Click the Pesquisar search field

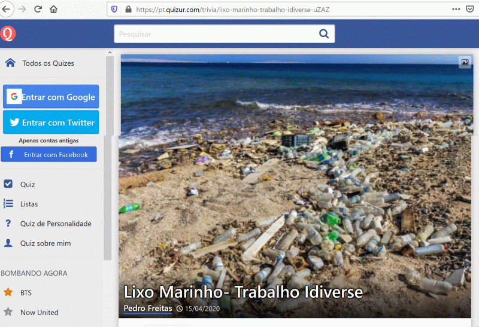tap(216, 34)
